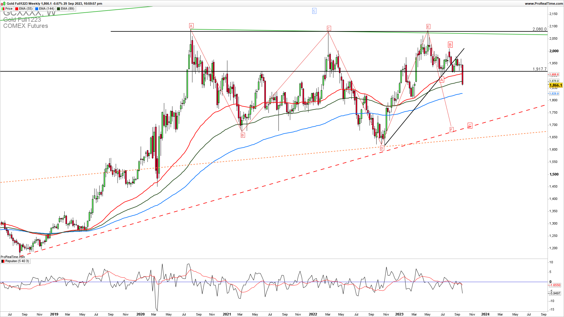
Task: Click the red 1,906.6 EMA value tag
Action: pos(554,75)
